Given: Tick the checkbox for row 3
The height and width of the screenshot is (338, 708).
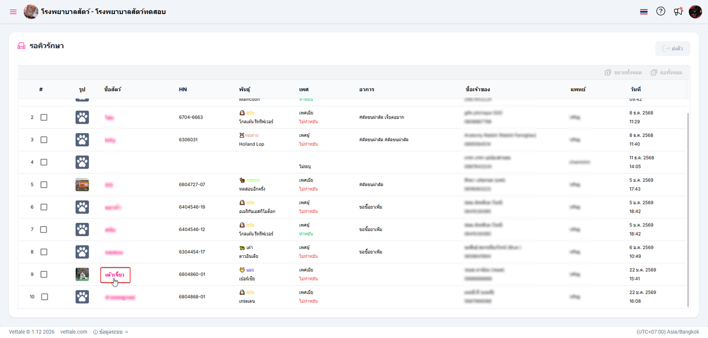Looking at the screenshot, I should pyautogui.click(x=44, y=140).
